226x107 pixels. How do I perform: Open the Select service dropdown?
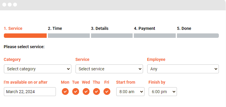(109, 69)
